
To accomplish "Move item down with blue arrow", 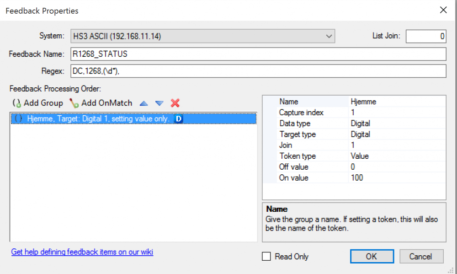I will pyautogui.click(x=159, y=103).
